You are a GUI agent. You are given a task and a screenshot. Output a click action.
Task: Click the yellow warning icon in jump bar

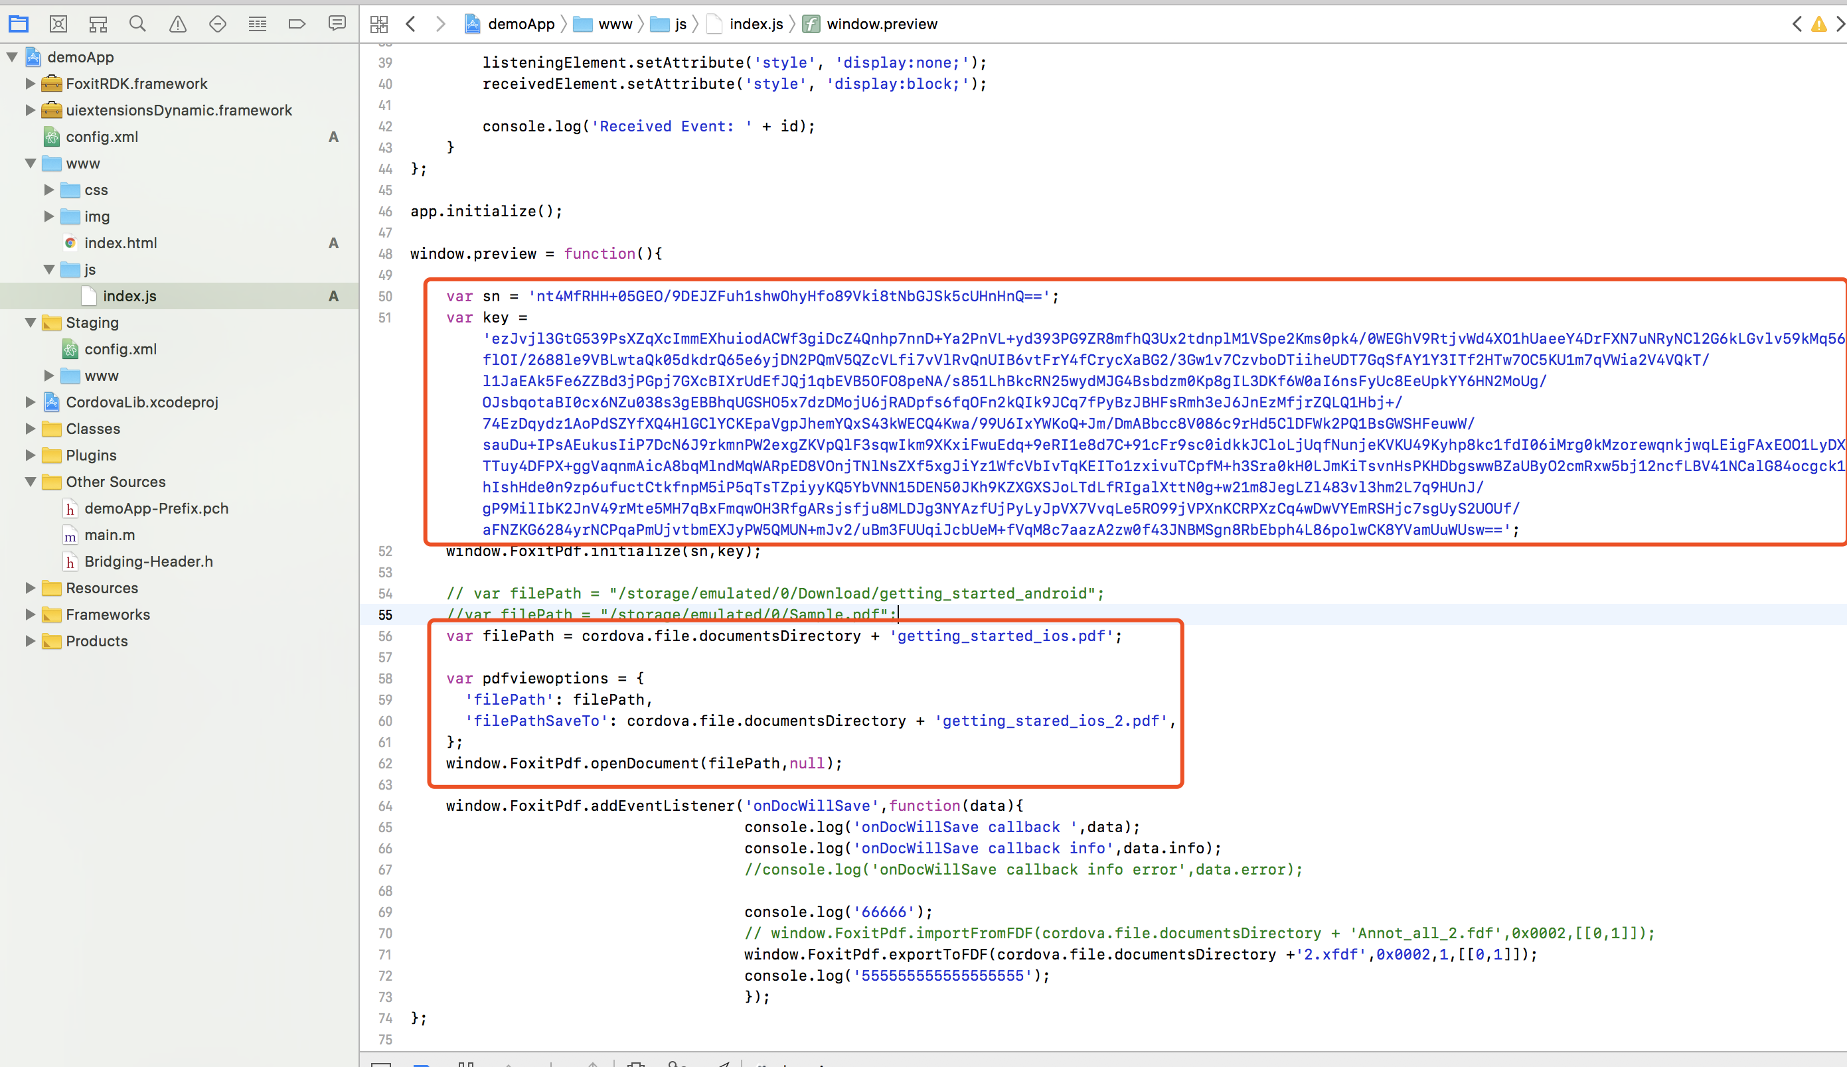[1819, 24]
